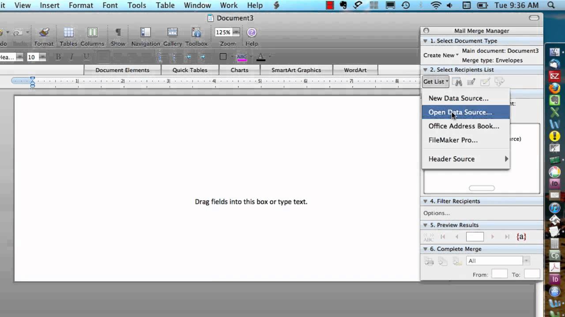Open Firefox from the Dock

tap(555, 88)
